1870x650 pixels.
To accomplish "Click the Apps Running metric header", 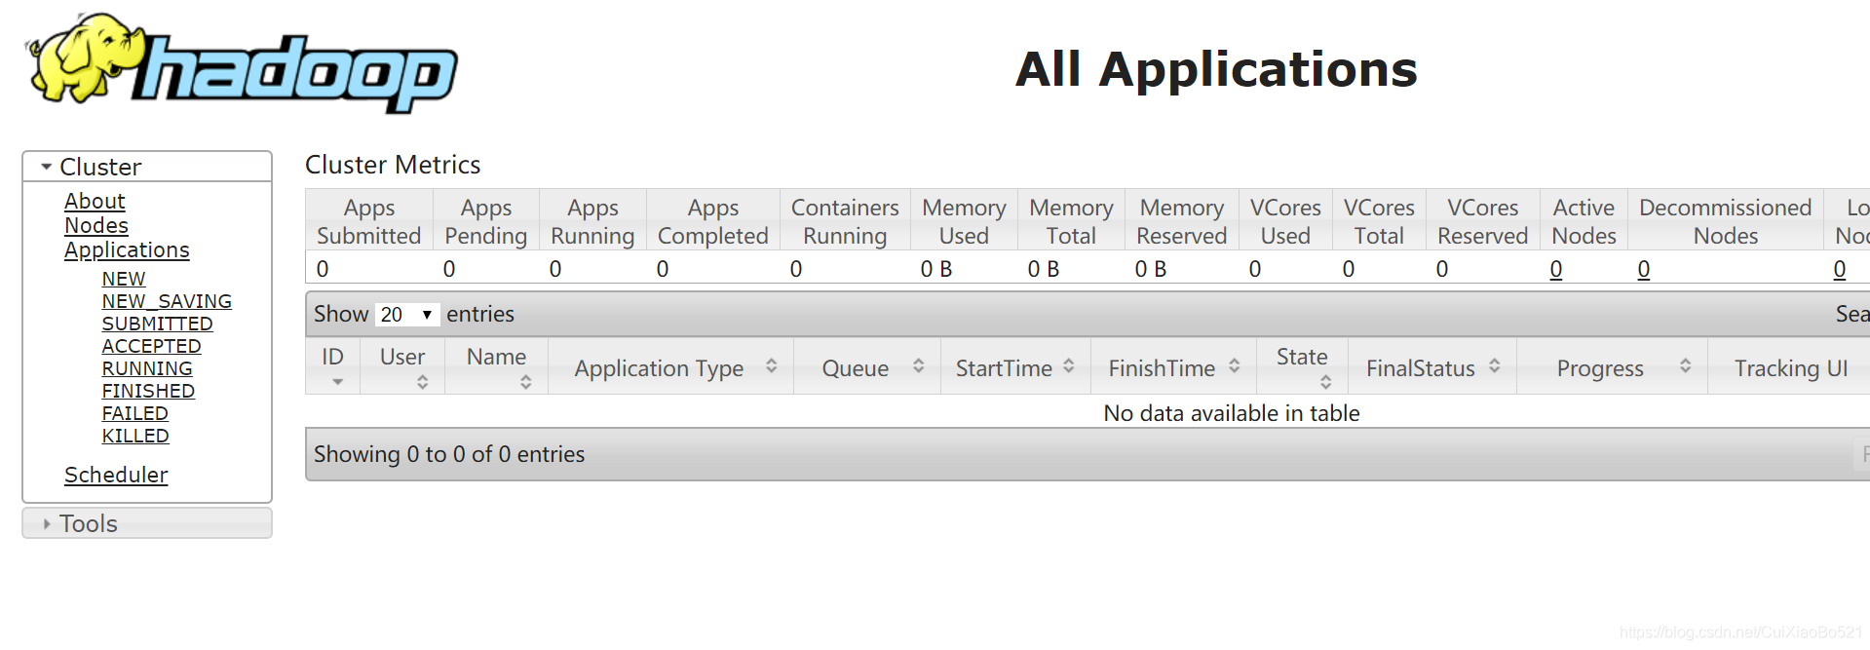I will click(592, 221).
